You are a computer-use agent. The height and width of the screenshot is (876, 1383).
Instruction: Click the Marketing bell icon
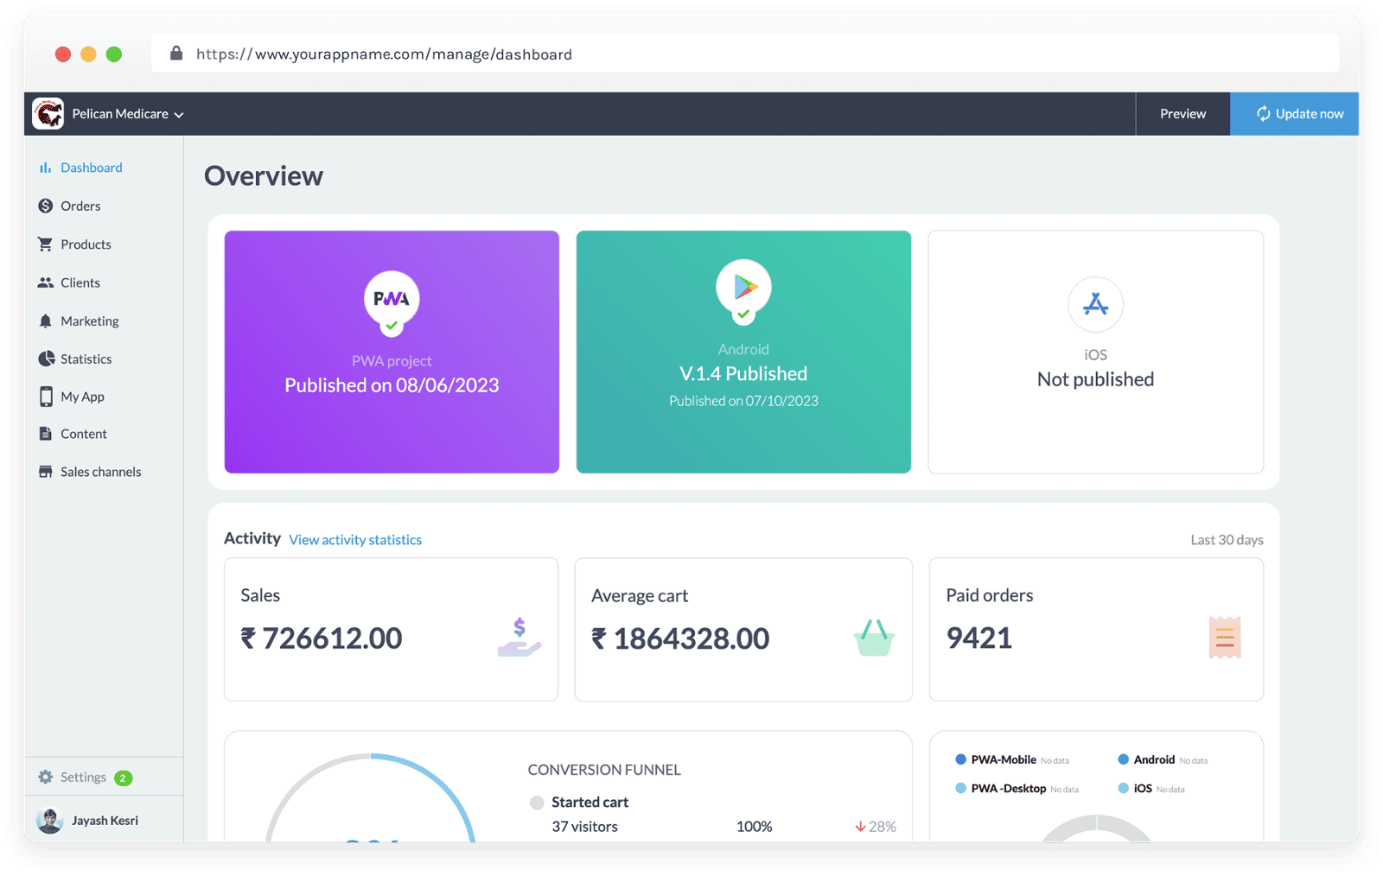tap(46, 321)
